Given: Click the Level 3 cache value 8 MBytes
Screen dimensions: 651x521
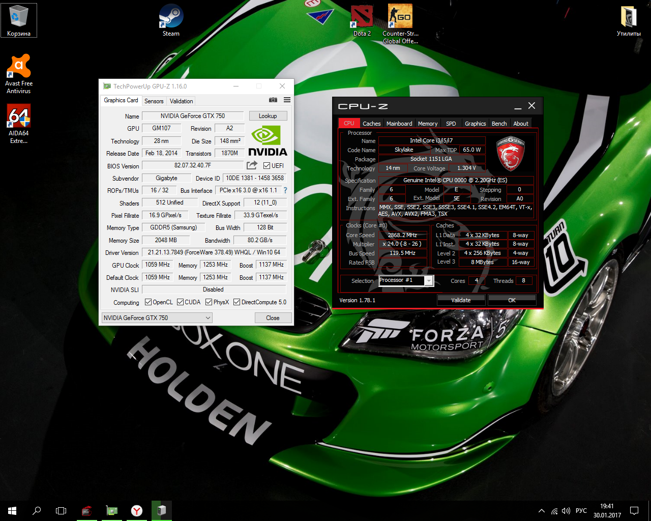Looking at the screenshot, I should 483,262.
